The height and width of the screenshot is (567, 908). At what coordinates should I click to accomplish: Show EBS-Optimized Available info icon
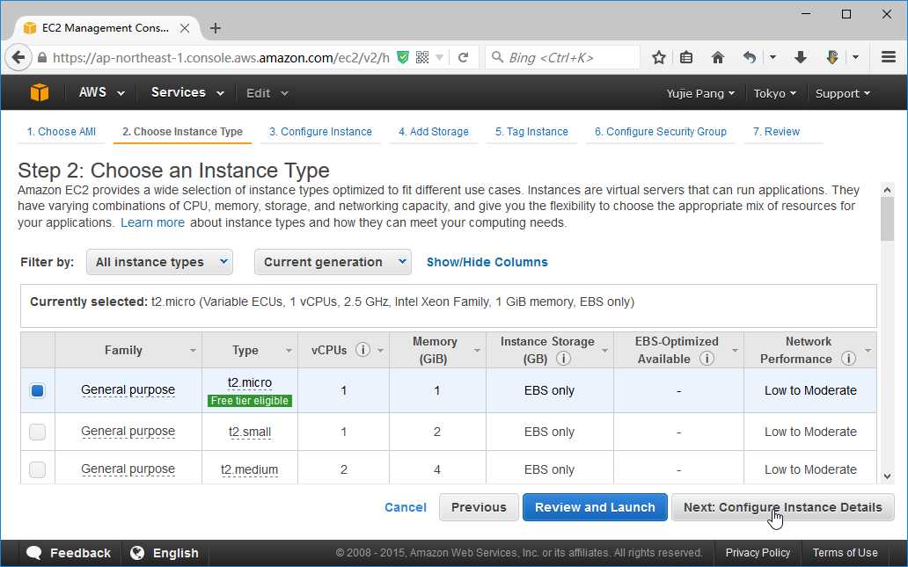pos(706,359)
